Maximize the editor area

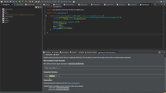[164, 5]
